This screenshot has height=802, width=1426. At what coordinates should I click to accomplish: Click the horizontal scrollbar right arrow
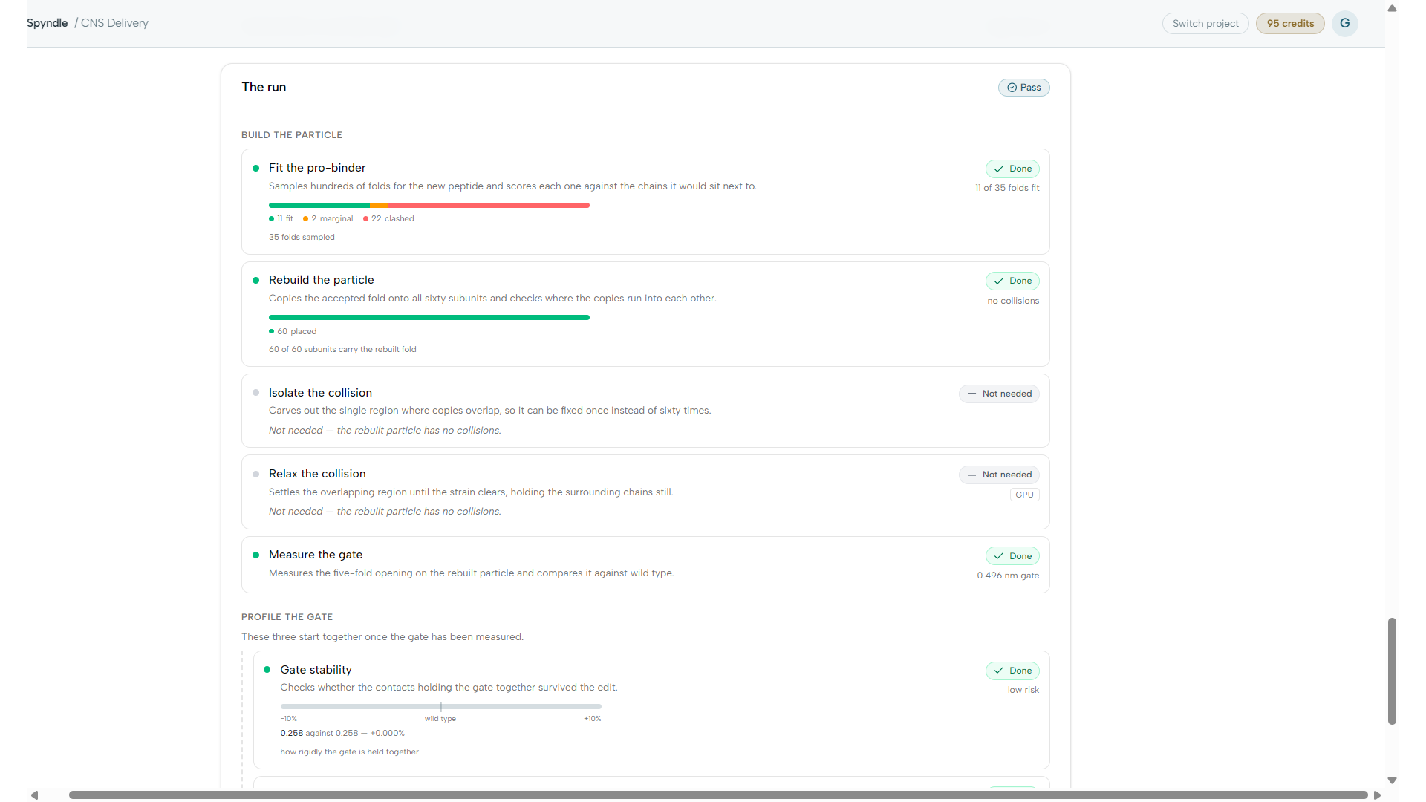click(1377, 795)
